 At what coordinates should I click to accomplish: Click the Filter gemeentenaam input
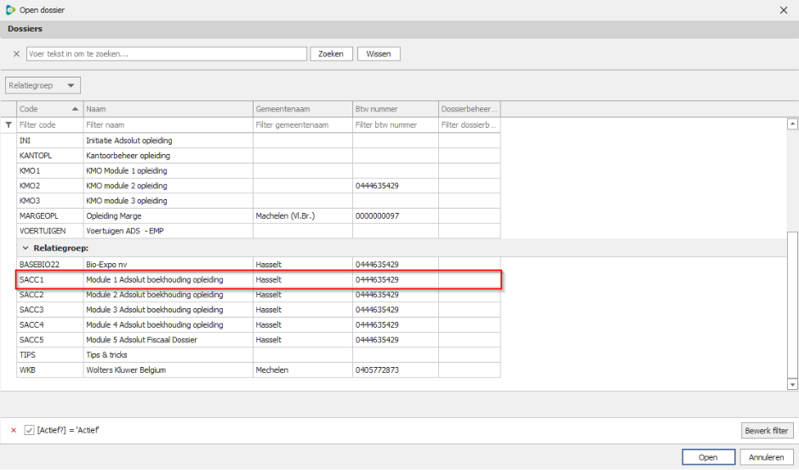click(303, 125)
